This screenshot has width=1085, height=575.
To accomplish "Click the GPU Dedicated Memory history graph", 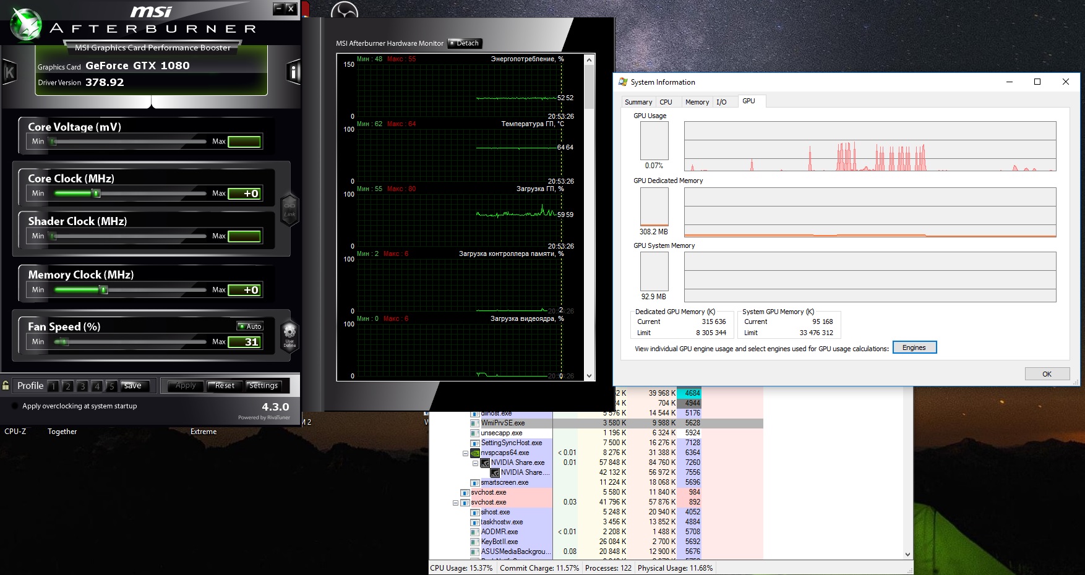I will [x=870, y=212].
